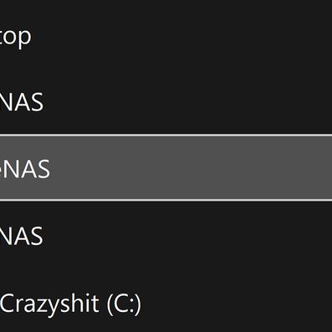
Task: Click the "(C:)" drive letter label
Action: tap(124, 304)
